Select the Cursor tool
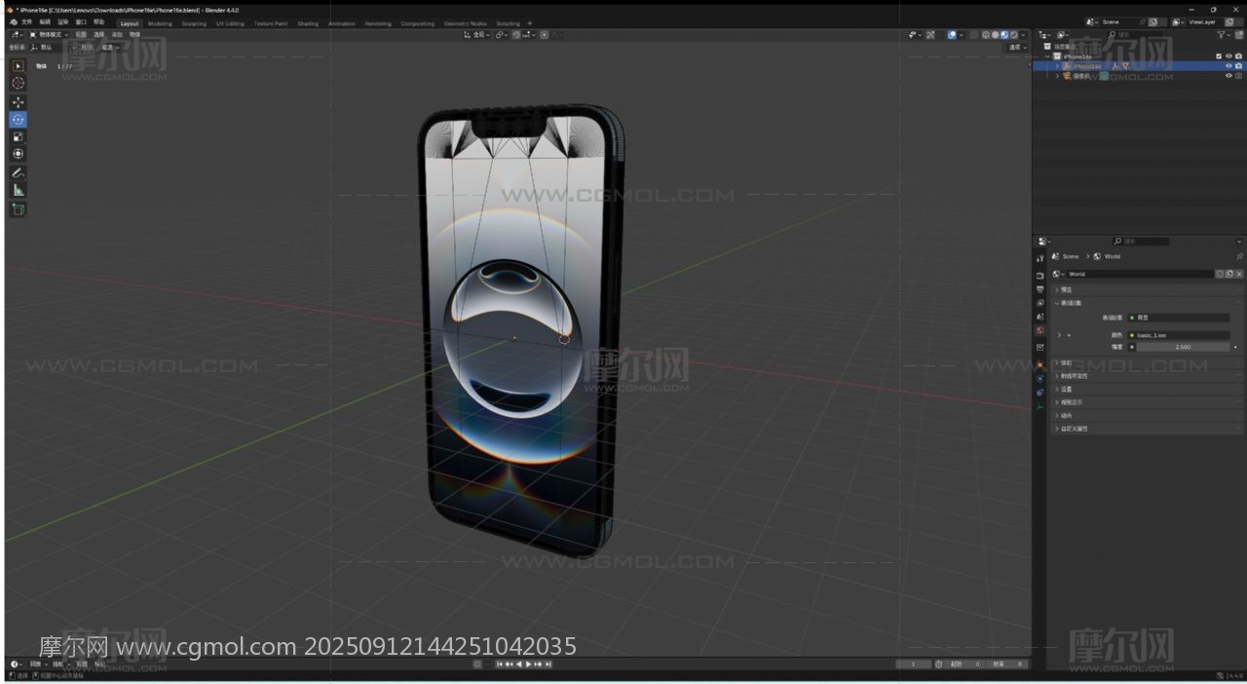This screenshot has width=1247, height=684. (19, 84)
